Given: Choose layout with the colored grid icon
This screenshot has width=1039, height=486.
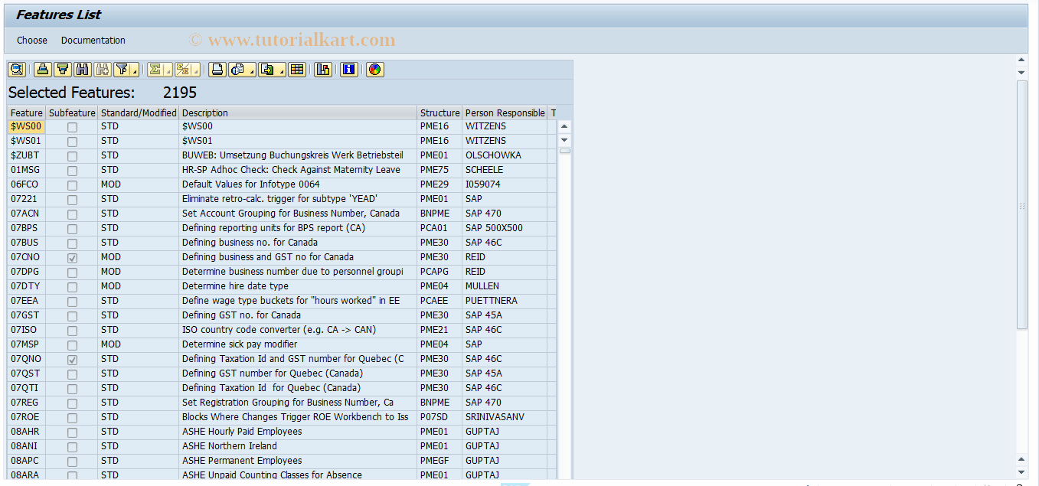Looking at the screenshot, I should pos(297,70).
